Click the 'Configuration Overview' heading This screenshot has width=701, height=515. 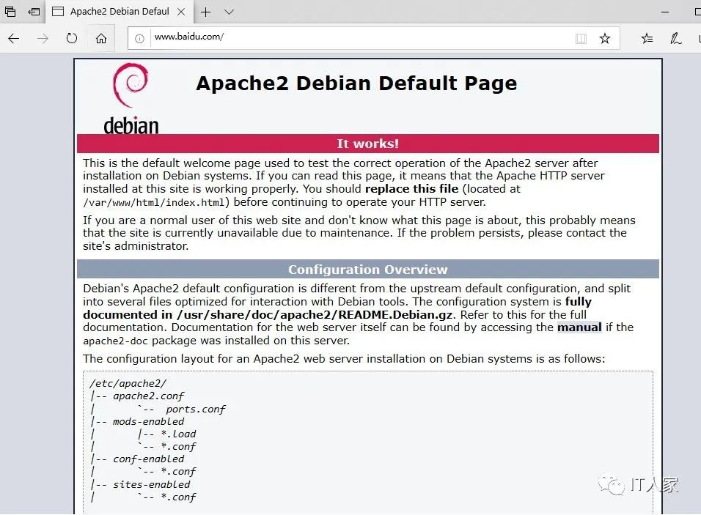click(367, 270)
